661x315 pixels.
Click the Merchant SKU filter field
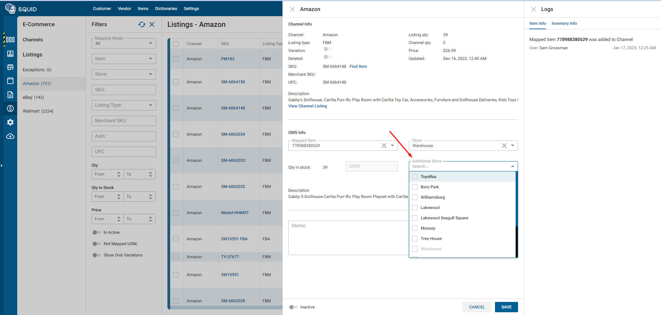point(124,121)
